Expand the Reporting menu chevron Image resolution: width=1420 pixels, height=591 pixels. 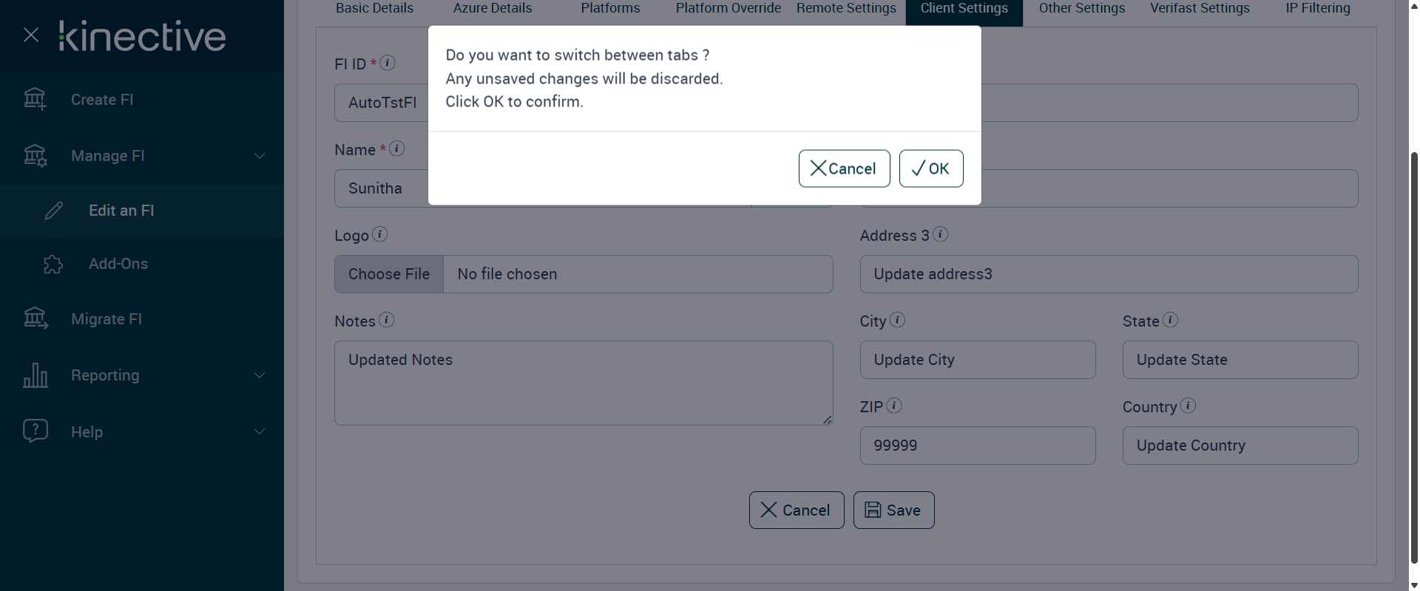(x=260, y=375)
